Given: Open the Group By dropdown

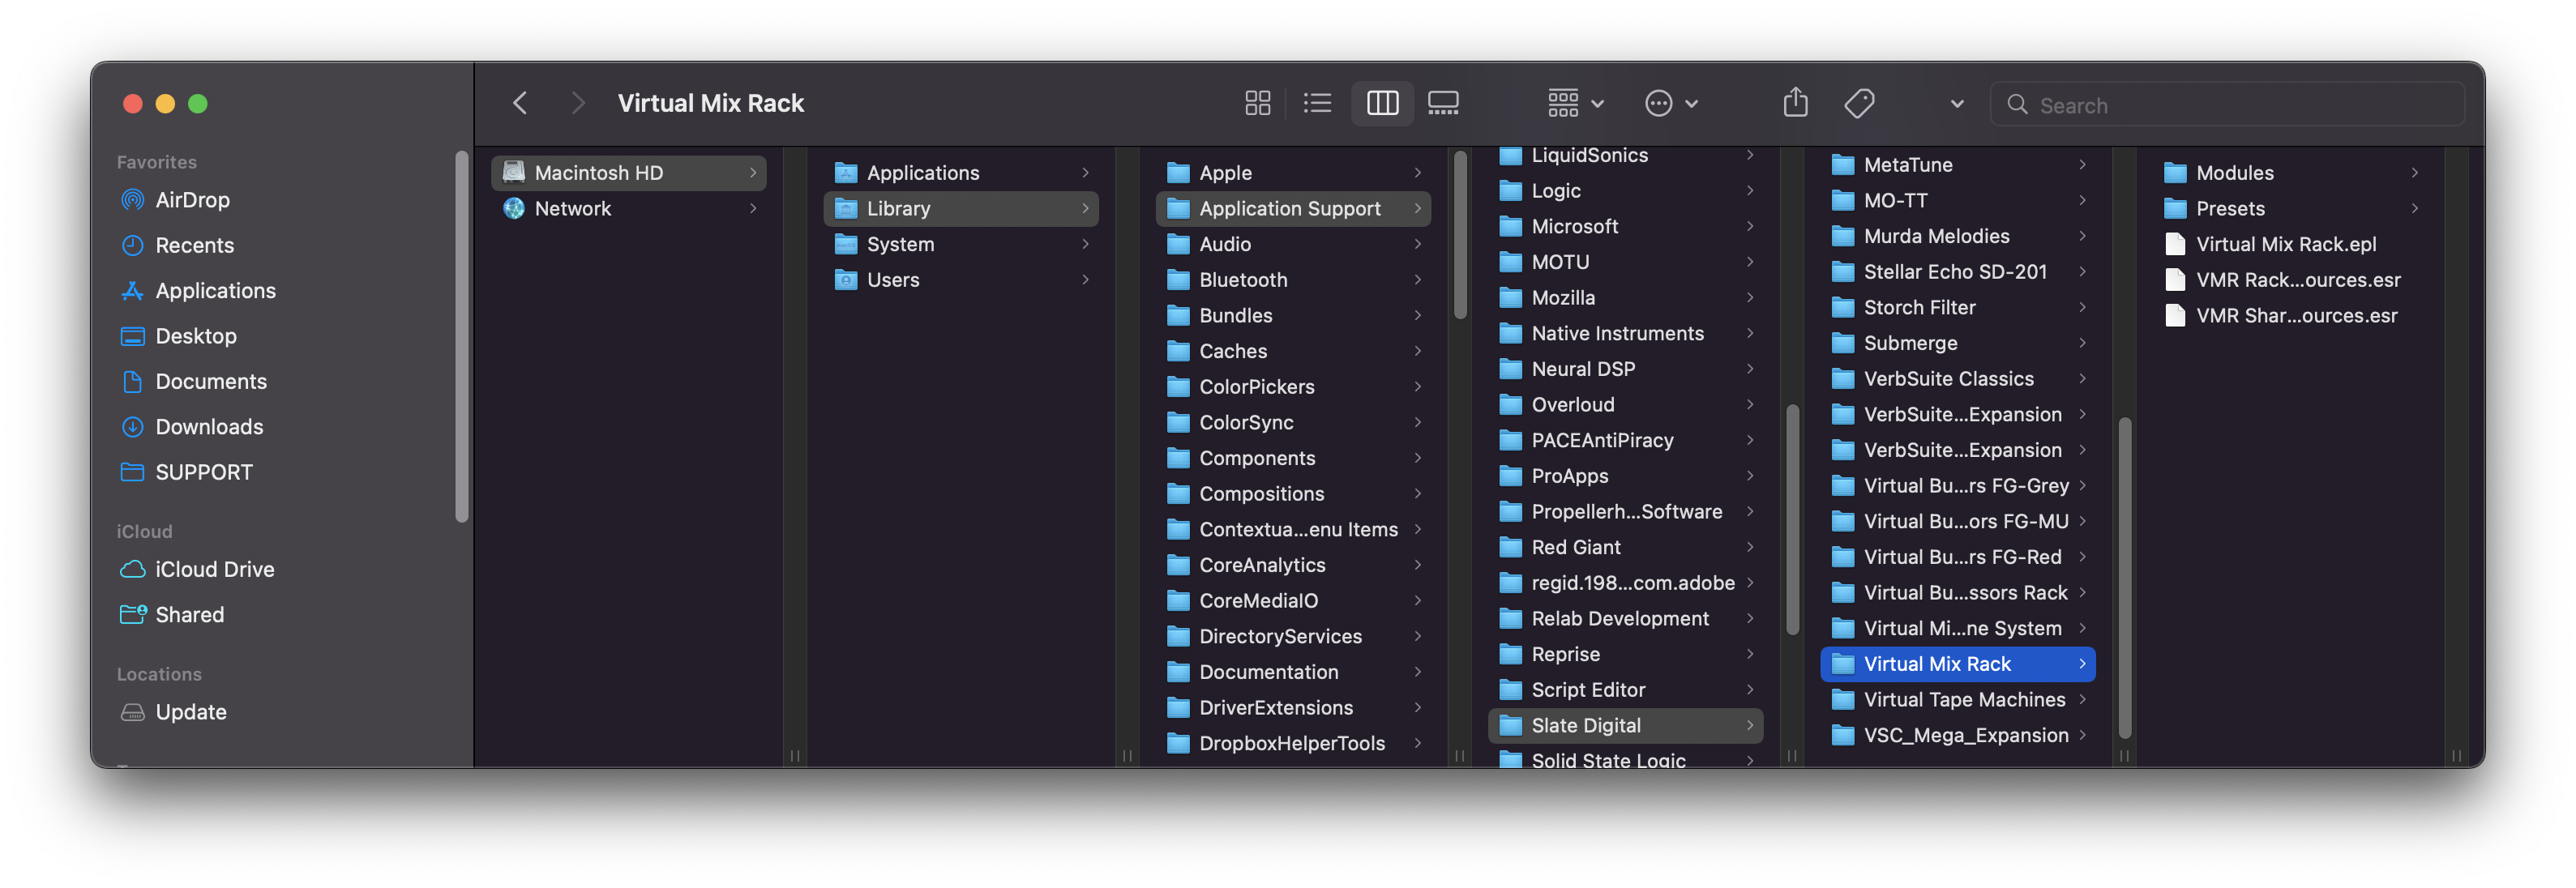Looking at the screenshot, I should pyautogui.click(x=1575, y=103).
